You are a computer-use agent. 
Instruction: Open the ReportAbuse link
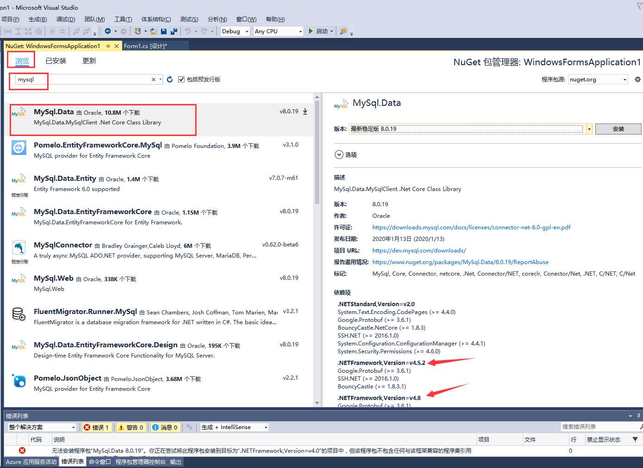coord(460,262)
